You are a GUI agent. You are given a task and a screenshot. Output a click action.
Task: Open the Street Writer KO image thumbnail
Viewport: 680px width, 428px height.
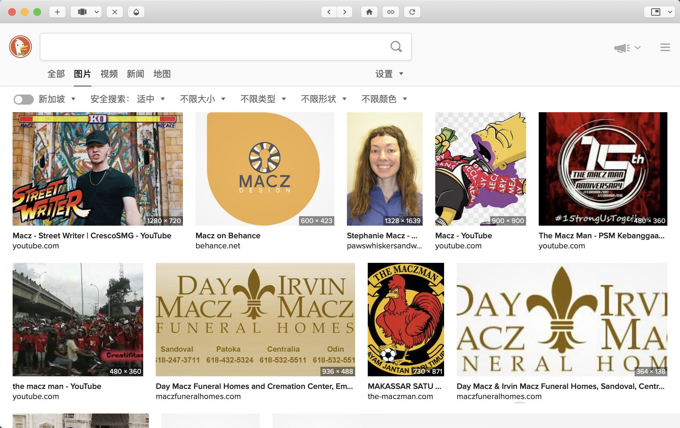pyautogui.click(x=98, y=169)
